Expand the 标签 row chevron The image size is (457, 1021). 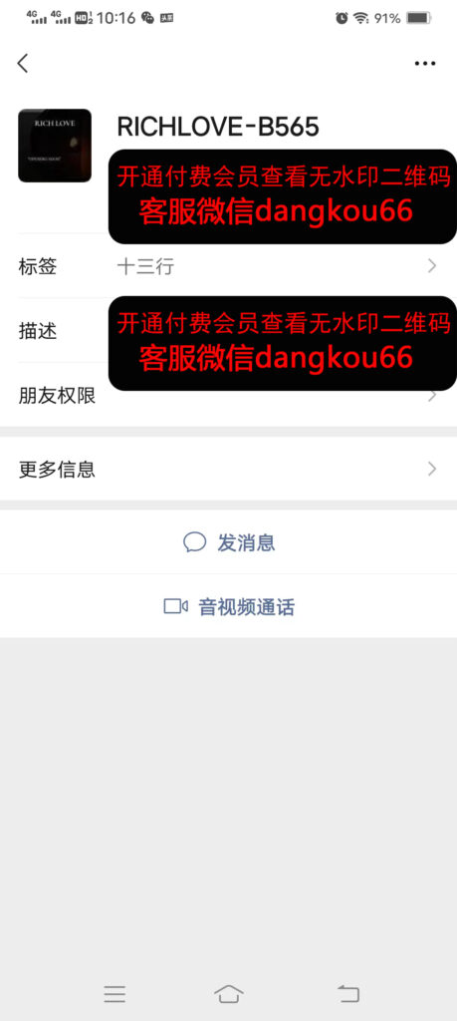[432, 265]
